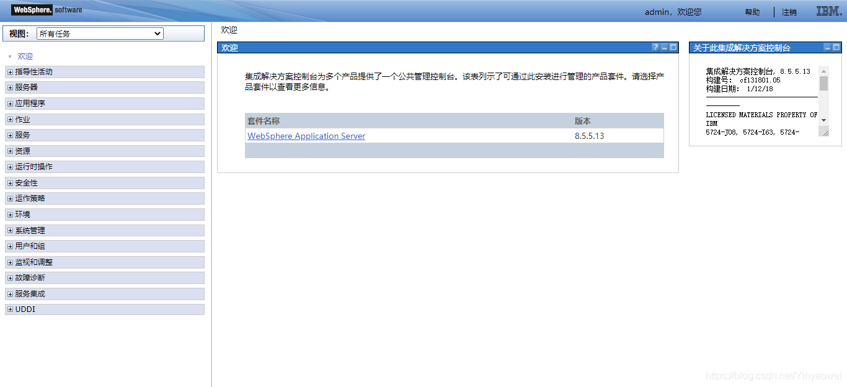
Task: Click 构建日期 1/12/18 text
Action: pyautogui.click(x=739, y=89)
